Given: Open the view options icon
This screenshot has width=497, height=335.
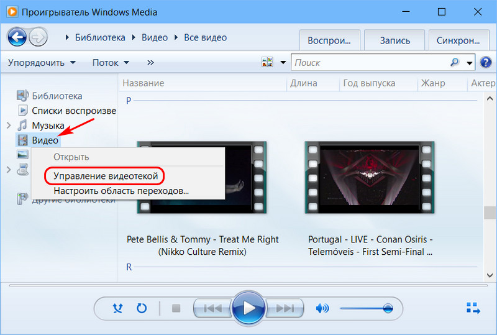Looking at the screenshot, I should click(267, 62).
